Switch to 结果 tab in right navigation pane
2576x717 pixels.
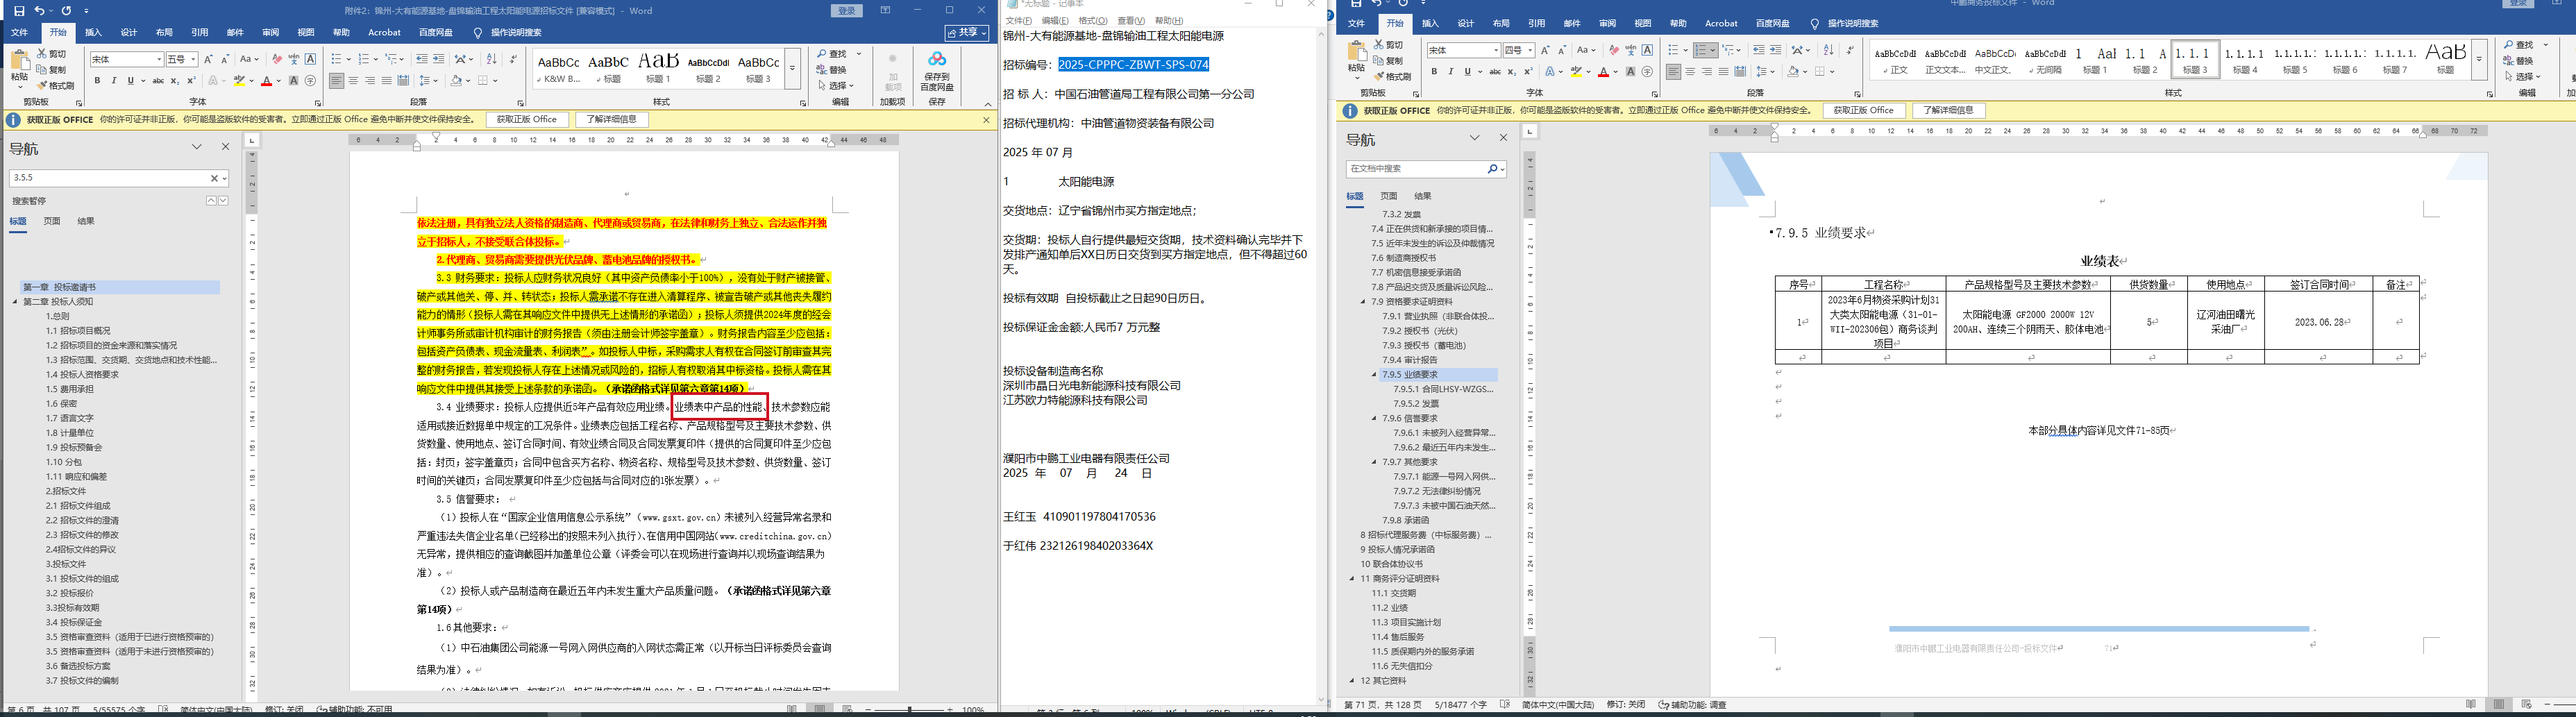click(1423, 196)
